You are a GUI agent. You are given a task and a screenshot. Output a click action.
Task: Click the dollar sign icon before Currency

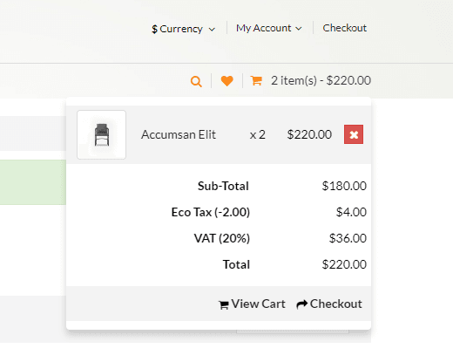[154, 29]
